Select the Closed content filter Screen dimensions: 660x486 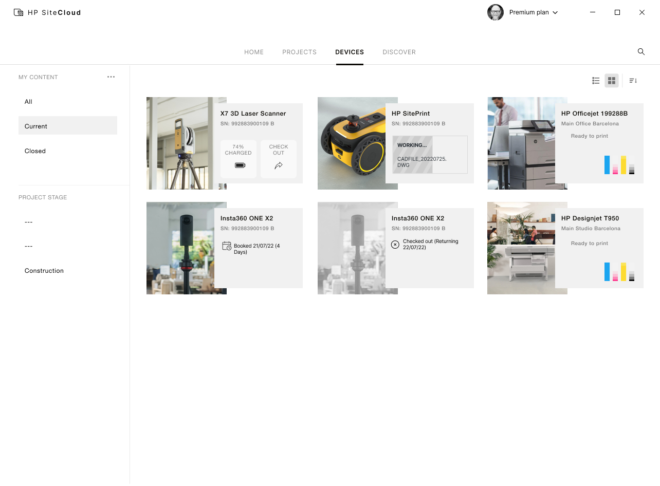point(35,151)
